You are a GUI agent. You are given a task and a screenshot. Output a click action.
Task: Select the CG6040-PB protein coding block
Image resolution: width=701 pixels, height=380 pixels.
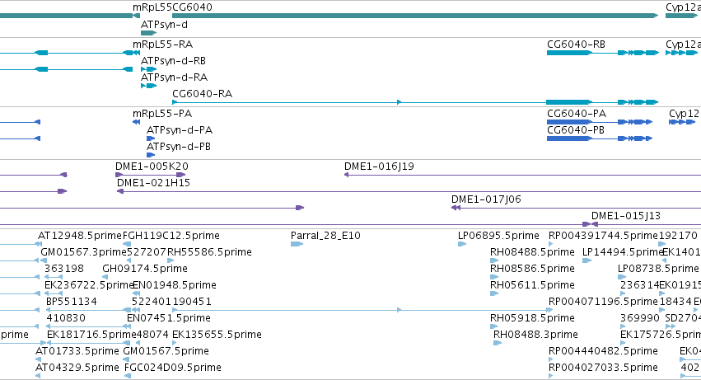pyautogui.click(x=569, y=138)
